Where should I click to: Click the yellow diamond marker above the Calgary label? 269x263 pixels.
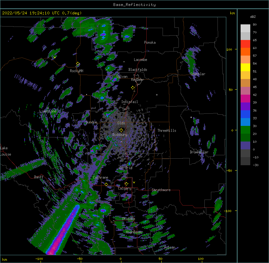coord(126,184)
